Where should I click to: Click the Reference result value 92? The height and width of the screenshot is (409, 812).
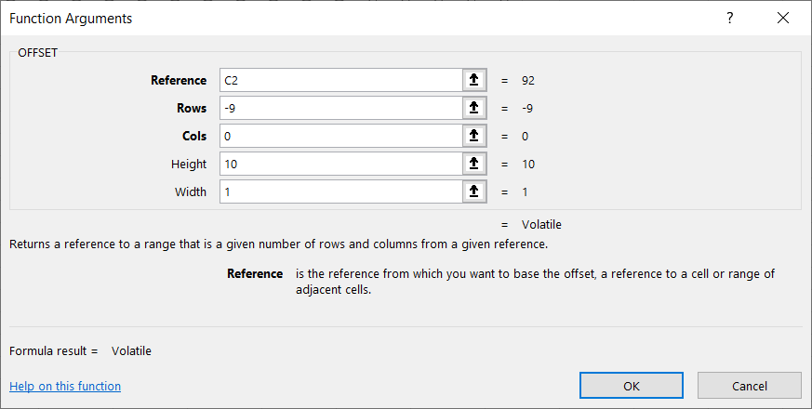point(528,81)
